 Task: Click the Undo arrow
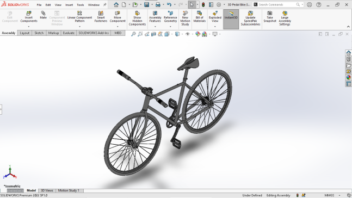169,4
